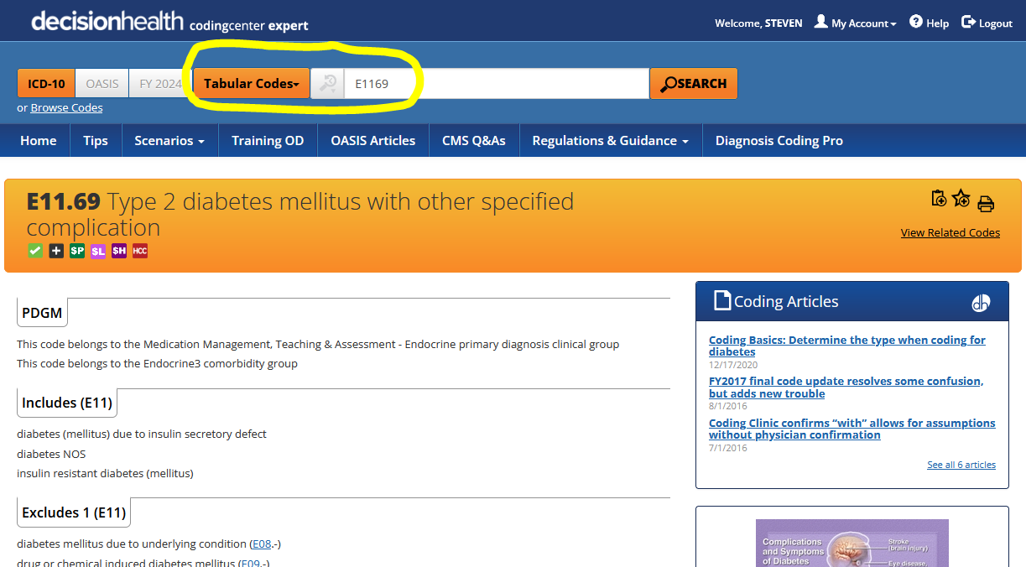
Task: Open the OASIS Articles tab
Action: pyautogui.click(x=373, y=141)
